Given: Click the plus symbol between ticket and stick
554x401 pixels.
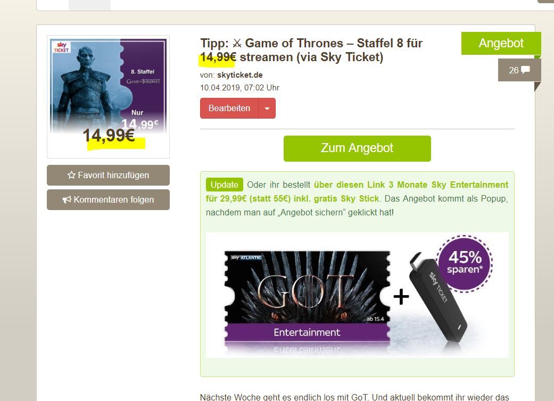Looking at the screenshot, I should click(x=401, y=297).
